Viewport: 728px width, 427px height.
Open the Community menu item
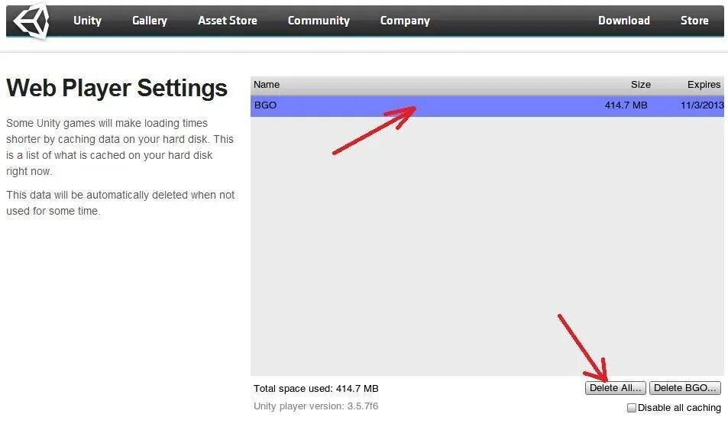click(x=319, y=21)
